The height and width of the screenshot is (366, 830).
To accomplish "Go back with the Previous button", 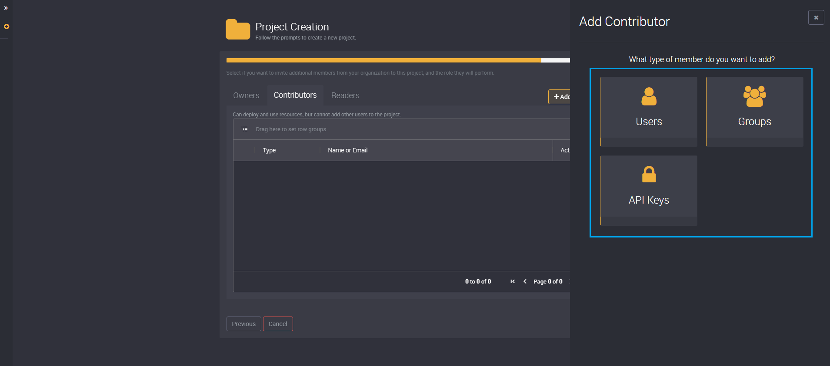I will point(244,324).
